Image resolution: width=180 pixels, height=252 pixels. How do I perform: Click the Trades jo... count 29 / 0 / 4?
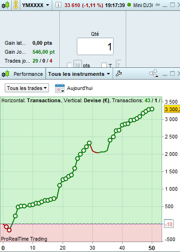pos(42,61)
